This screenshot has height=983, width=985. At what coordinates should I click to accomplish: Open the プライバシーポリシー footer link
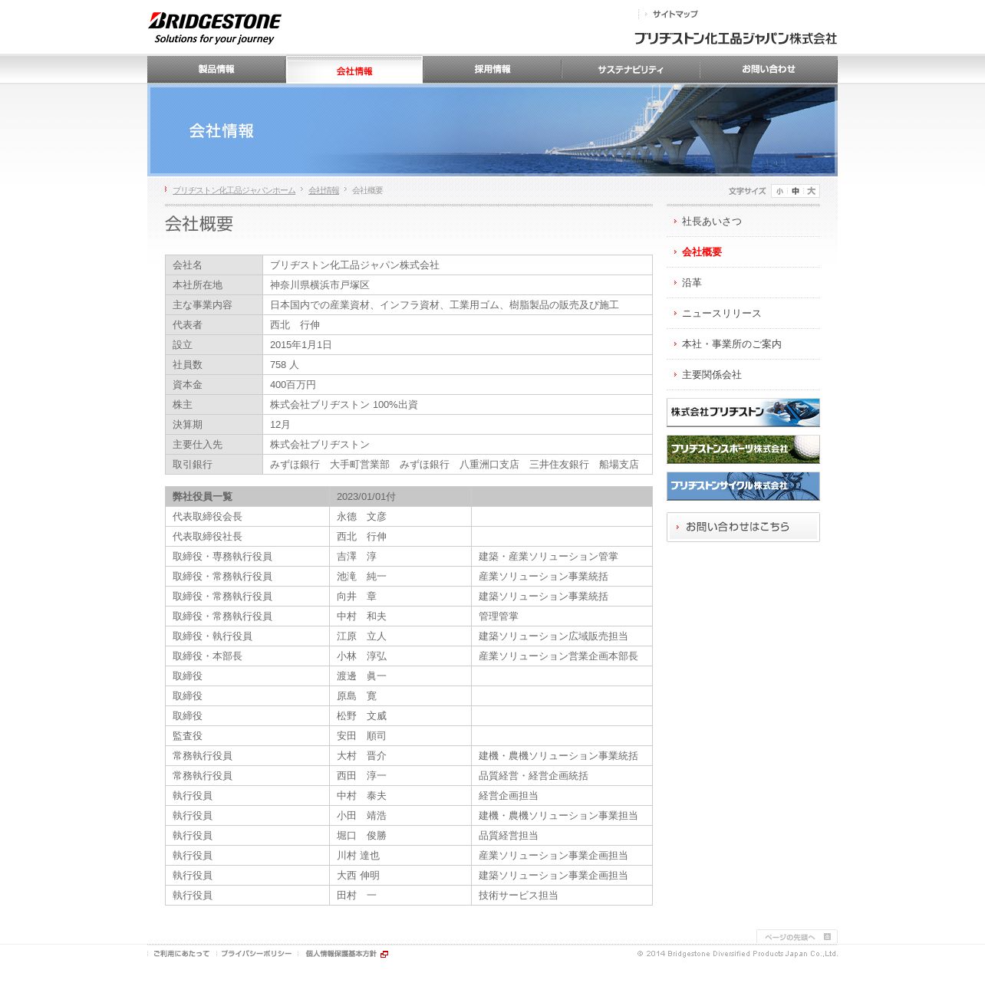coord(256,954)
